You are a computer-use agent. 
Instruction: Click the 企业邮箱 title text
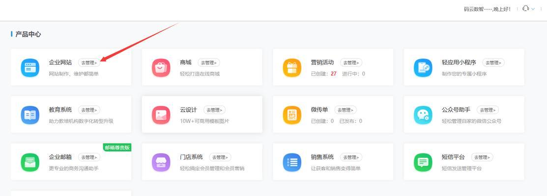pos(60,157)
